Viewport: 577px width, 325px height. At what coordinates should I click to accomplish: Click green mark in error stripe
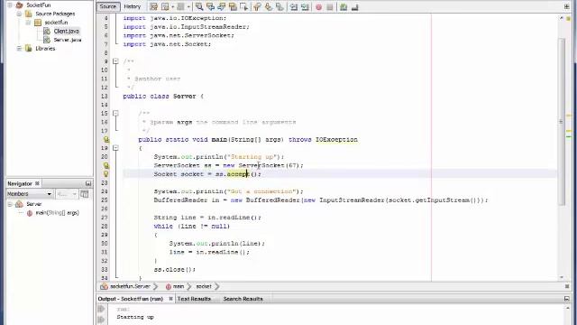[x=569, y=136]
